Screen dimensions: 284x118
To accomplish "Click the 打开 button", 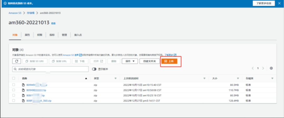I will click(x=98, y=61).
